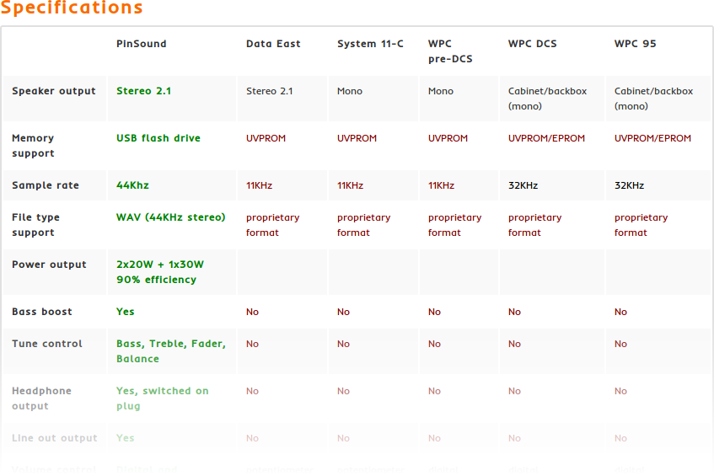The image size is (714, 476).
Task: Click Data East's UVPROM cell
Action: (x=266, y=138)
